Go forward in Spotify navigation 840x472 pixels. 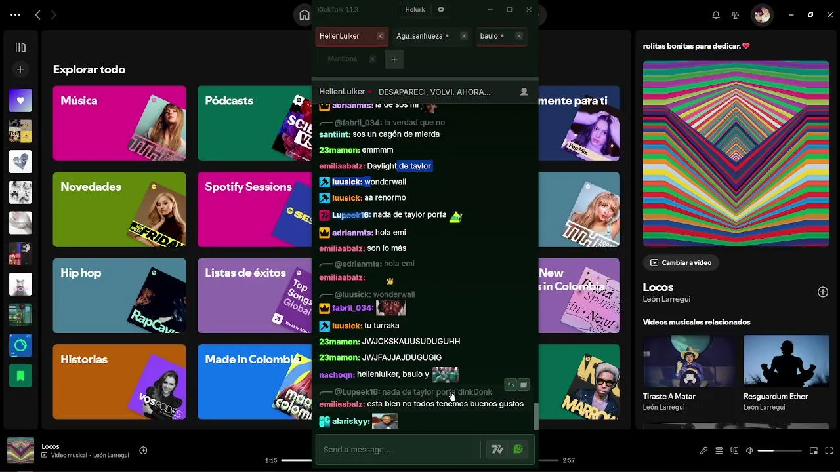point(54,14)
